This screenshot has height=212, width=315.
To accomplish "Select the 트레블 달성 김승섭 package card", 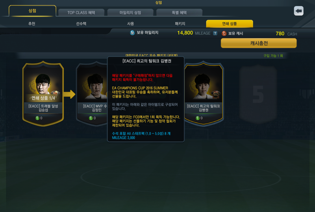I will point(43,94).
